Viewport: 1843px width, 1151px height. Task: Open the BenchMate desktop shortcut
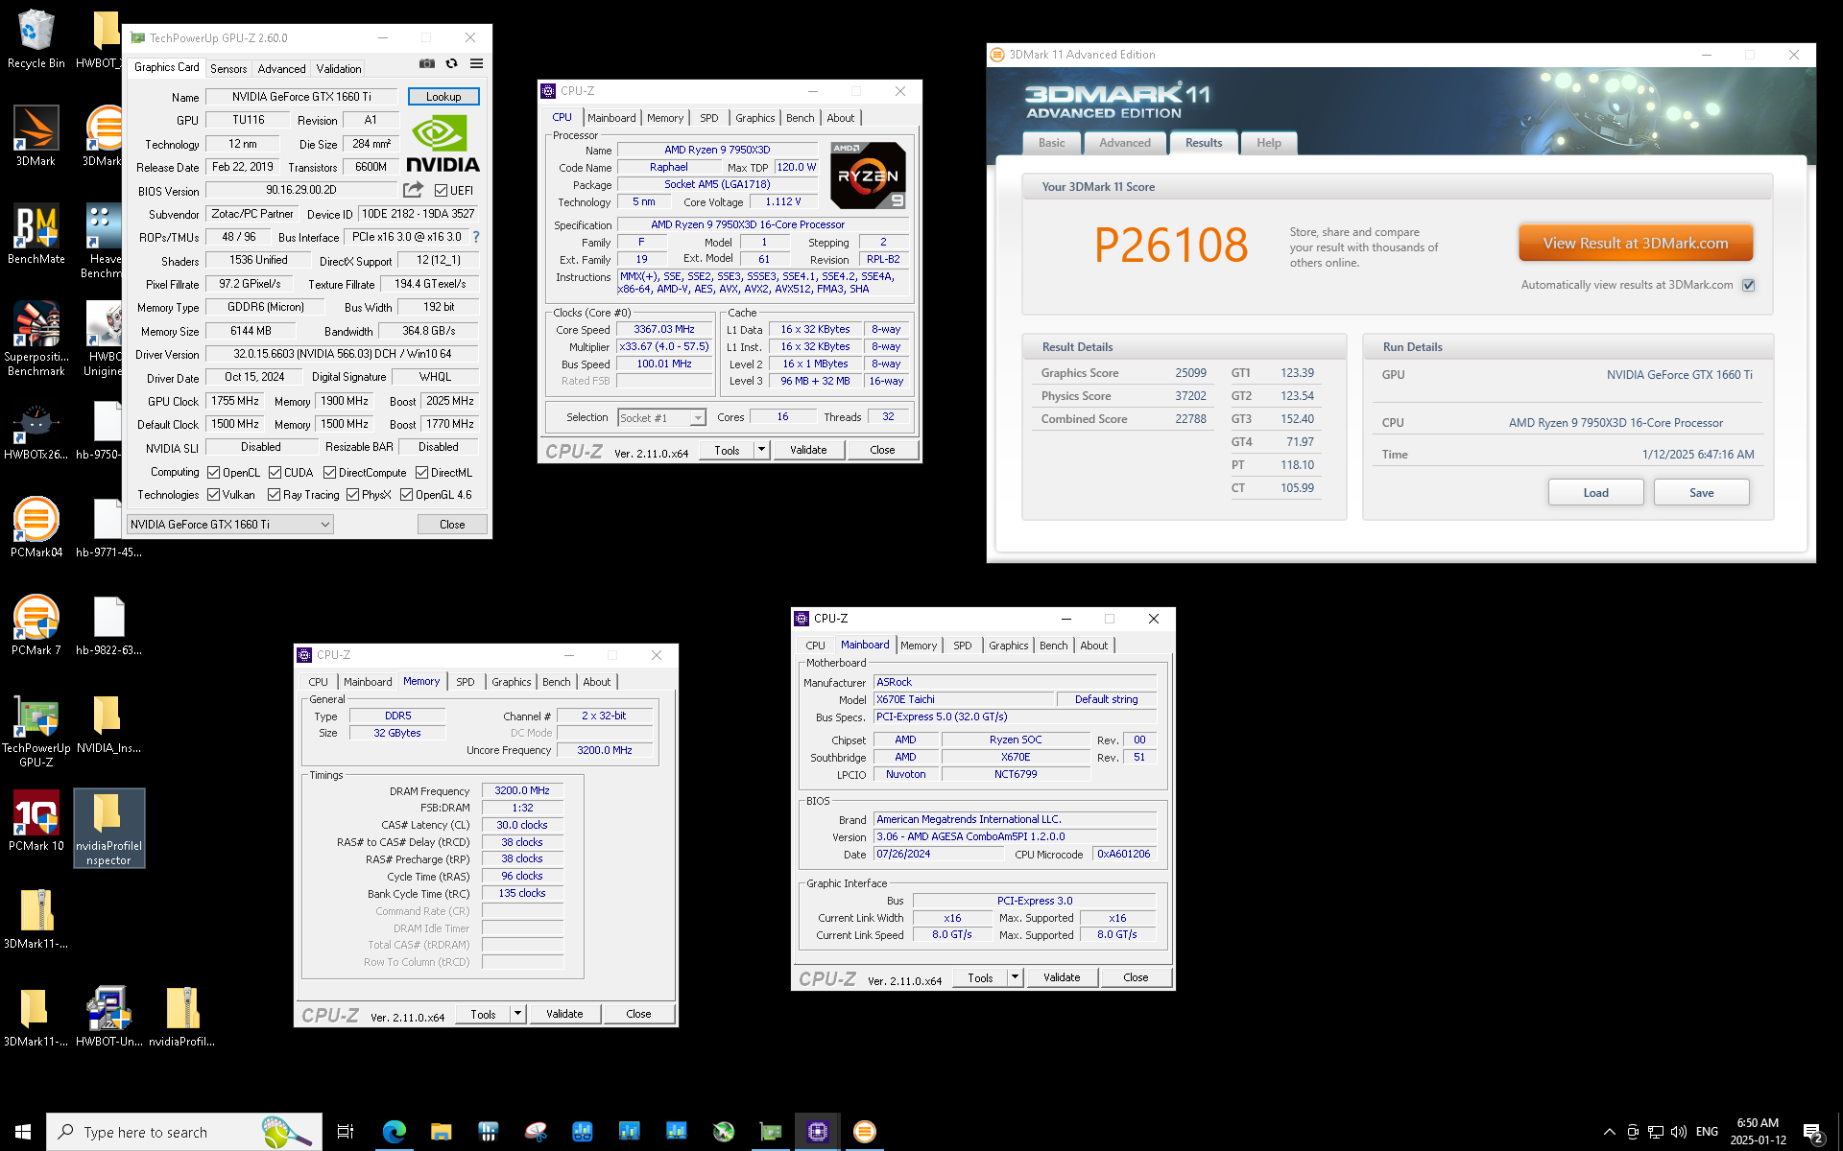(36, 235)
